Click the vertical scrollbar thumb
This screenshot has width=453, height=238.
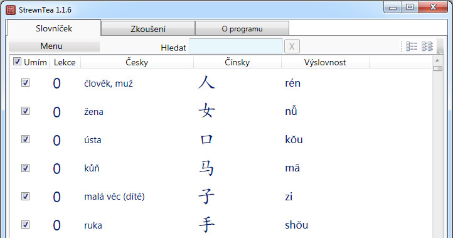[x=438, y=68]
